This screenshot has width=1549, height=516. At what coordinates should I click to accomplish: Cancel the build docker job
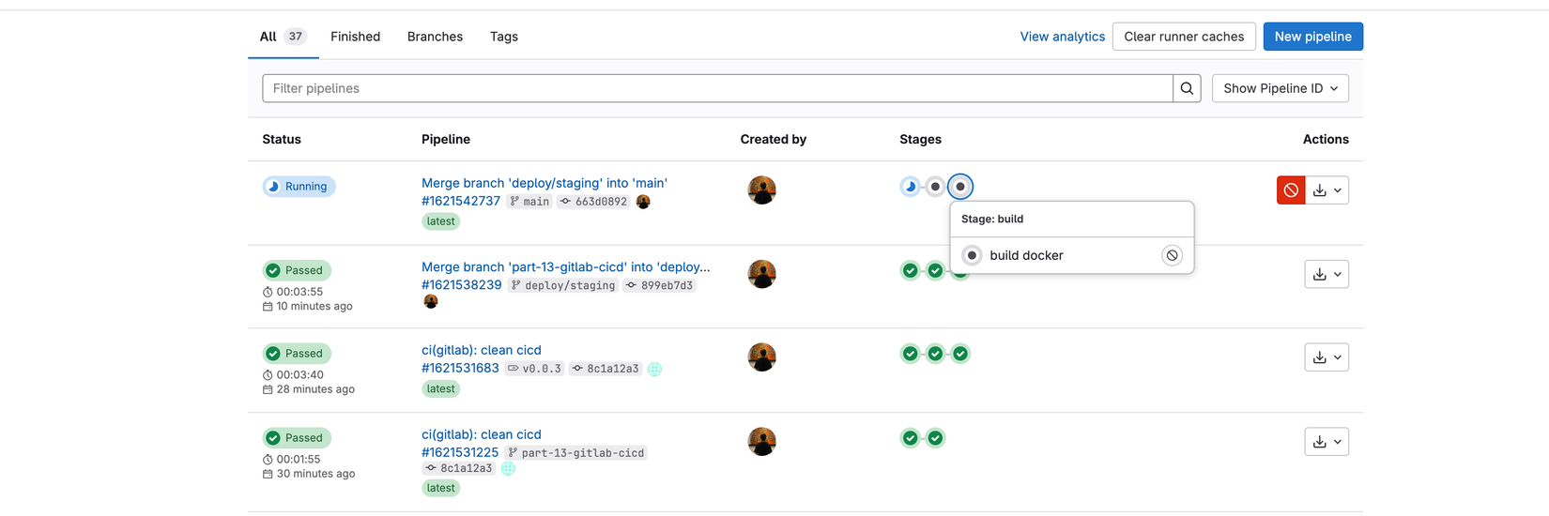coord(1172,255)
